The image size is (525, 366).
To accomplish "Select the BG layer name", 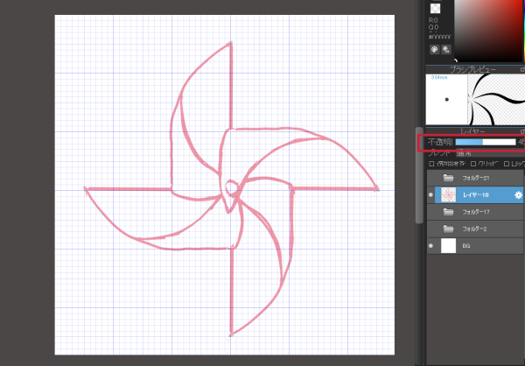I will coord(466,246).
